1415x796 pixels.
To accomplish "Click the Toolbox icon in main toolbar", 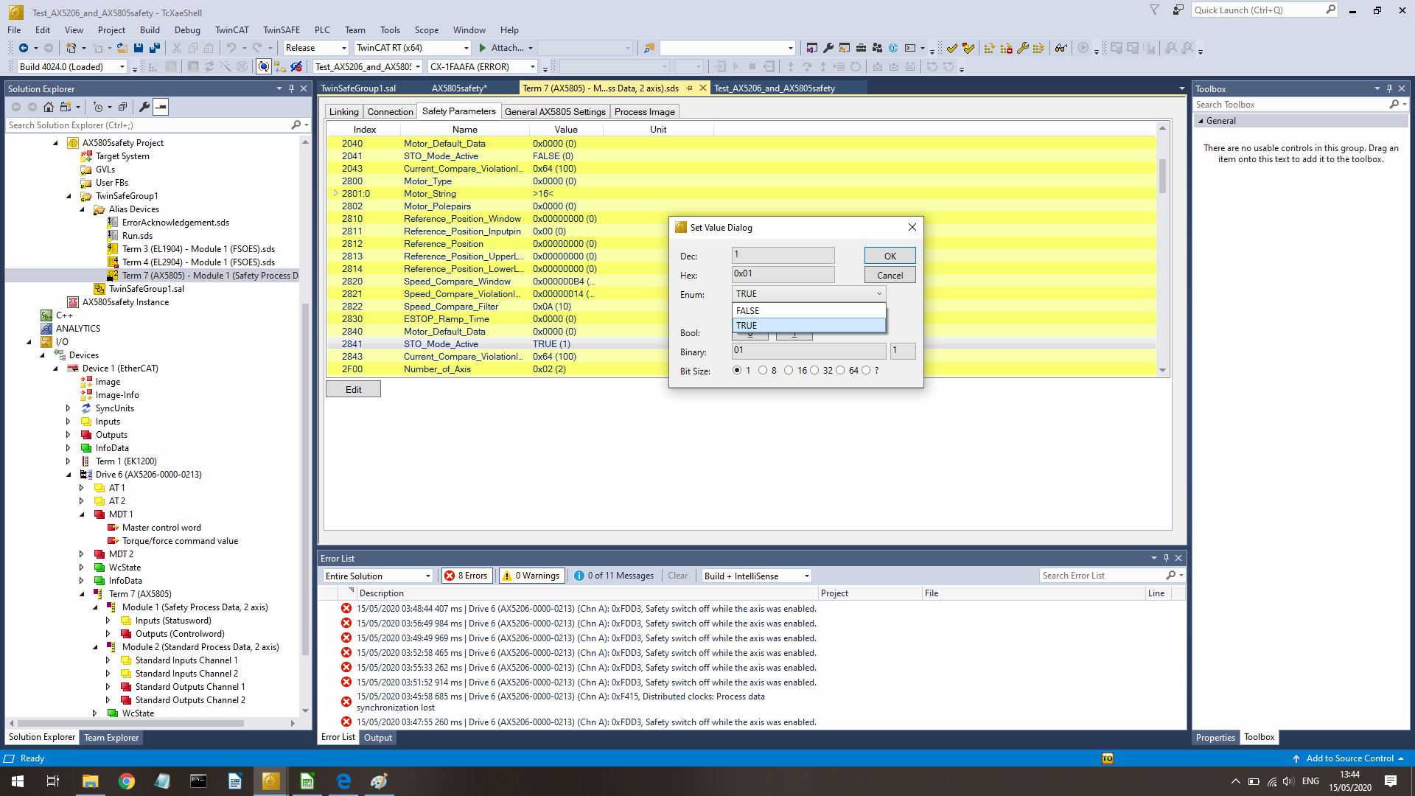I will coord(860,48).
